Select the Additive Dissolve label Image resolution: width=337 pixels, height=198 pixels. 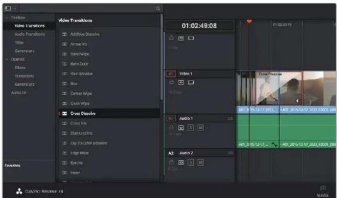pos(85,34)
